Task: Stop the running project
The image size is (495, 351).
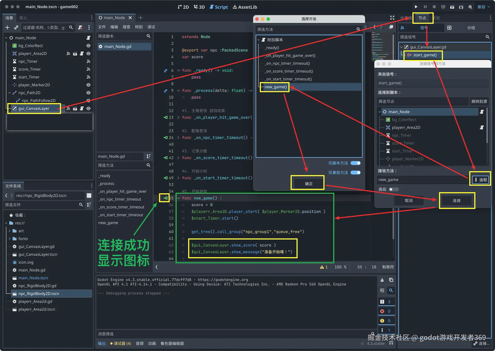Action: (434, 7)
